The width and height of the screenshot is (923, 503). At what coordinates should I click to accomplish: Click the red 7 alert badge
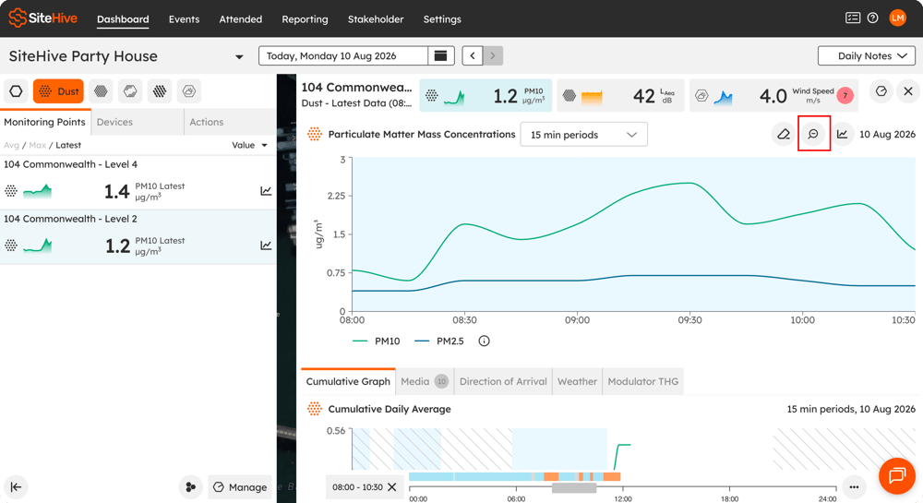click(845, 95)
